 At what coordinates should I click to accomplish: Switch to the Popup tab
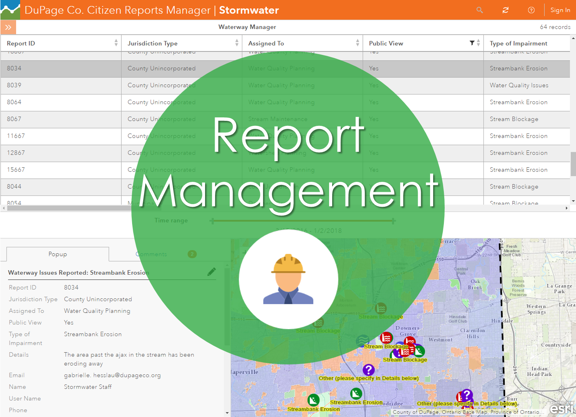tap(58, 254)
